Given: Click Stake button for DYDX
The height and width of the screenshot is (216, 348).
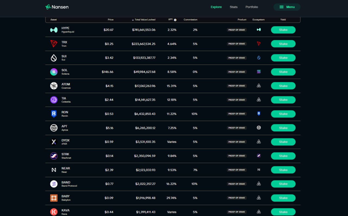Looking at the screenshot, I should (x=283, y=142).
